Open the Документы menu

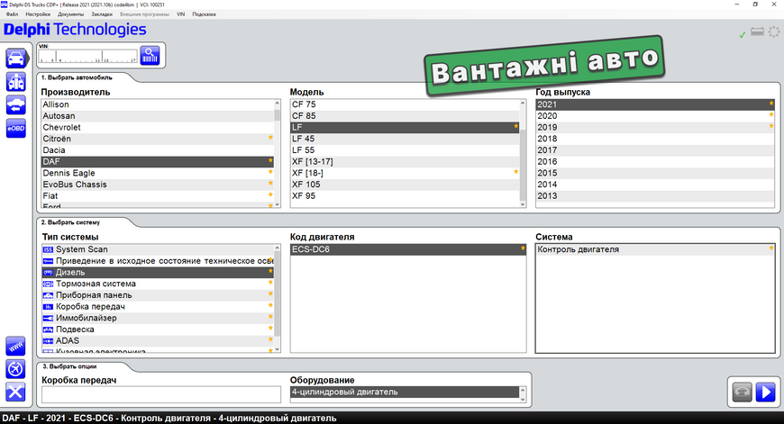(71, 14)
